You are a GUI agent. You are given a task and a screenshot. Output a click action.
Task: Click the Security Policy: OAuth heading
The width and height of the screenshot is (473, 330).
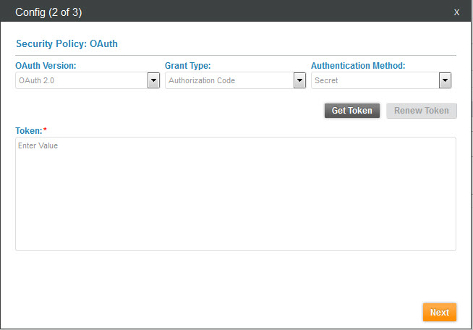[x=67, y=43]
